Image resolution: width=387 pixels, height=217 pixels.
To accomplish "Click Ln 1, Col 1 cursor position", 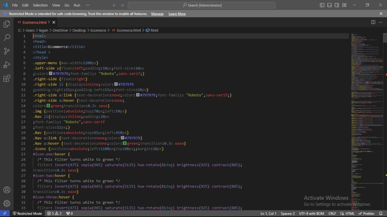I will pyautogui.click(x=268, y=213).
